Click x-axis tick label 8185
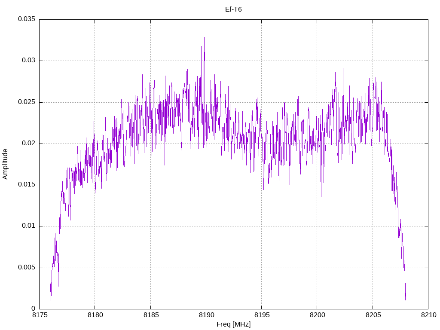440x330 pixels. [x=151, y=315]
